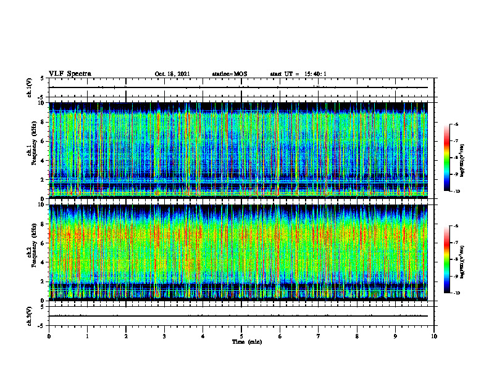Click the "VLF Spectra" title text

pos(70,74)
